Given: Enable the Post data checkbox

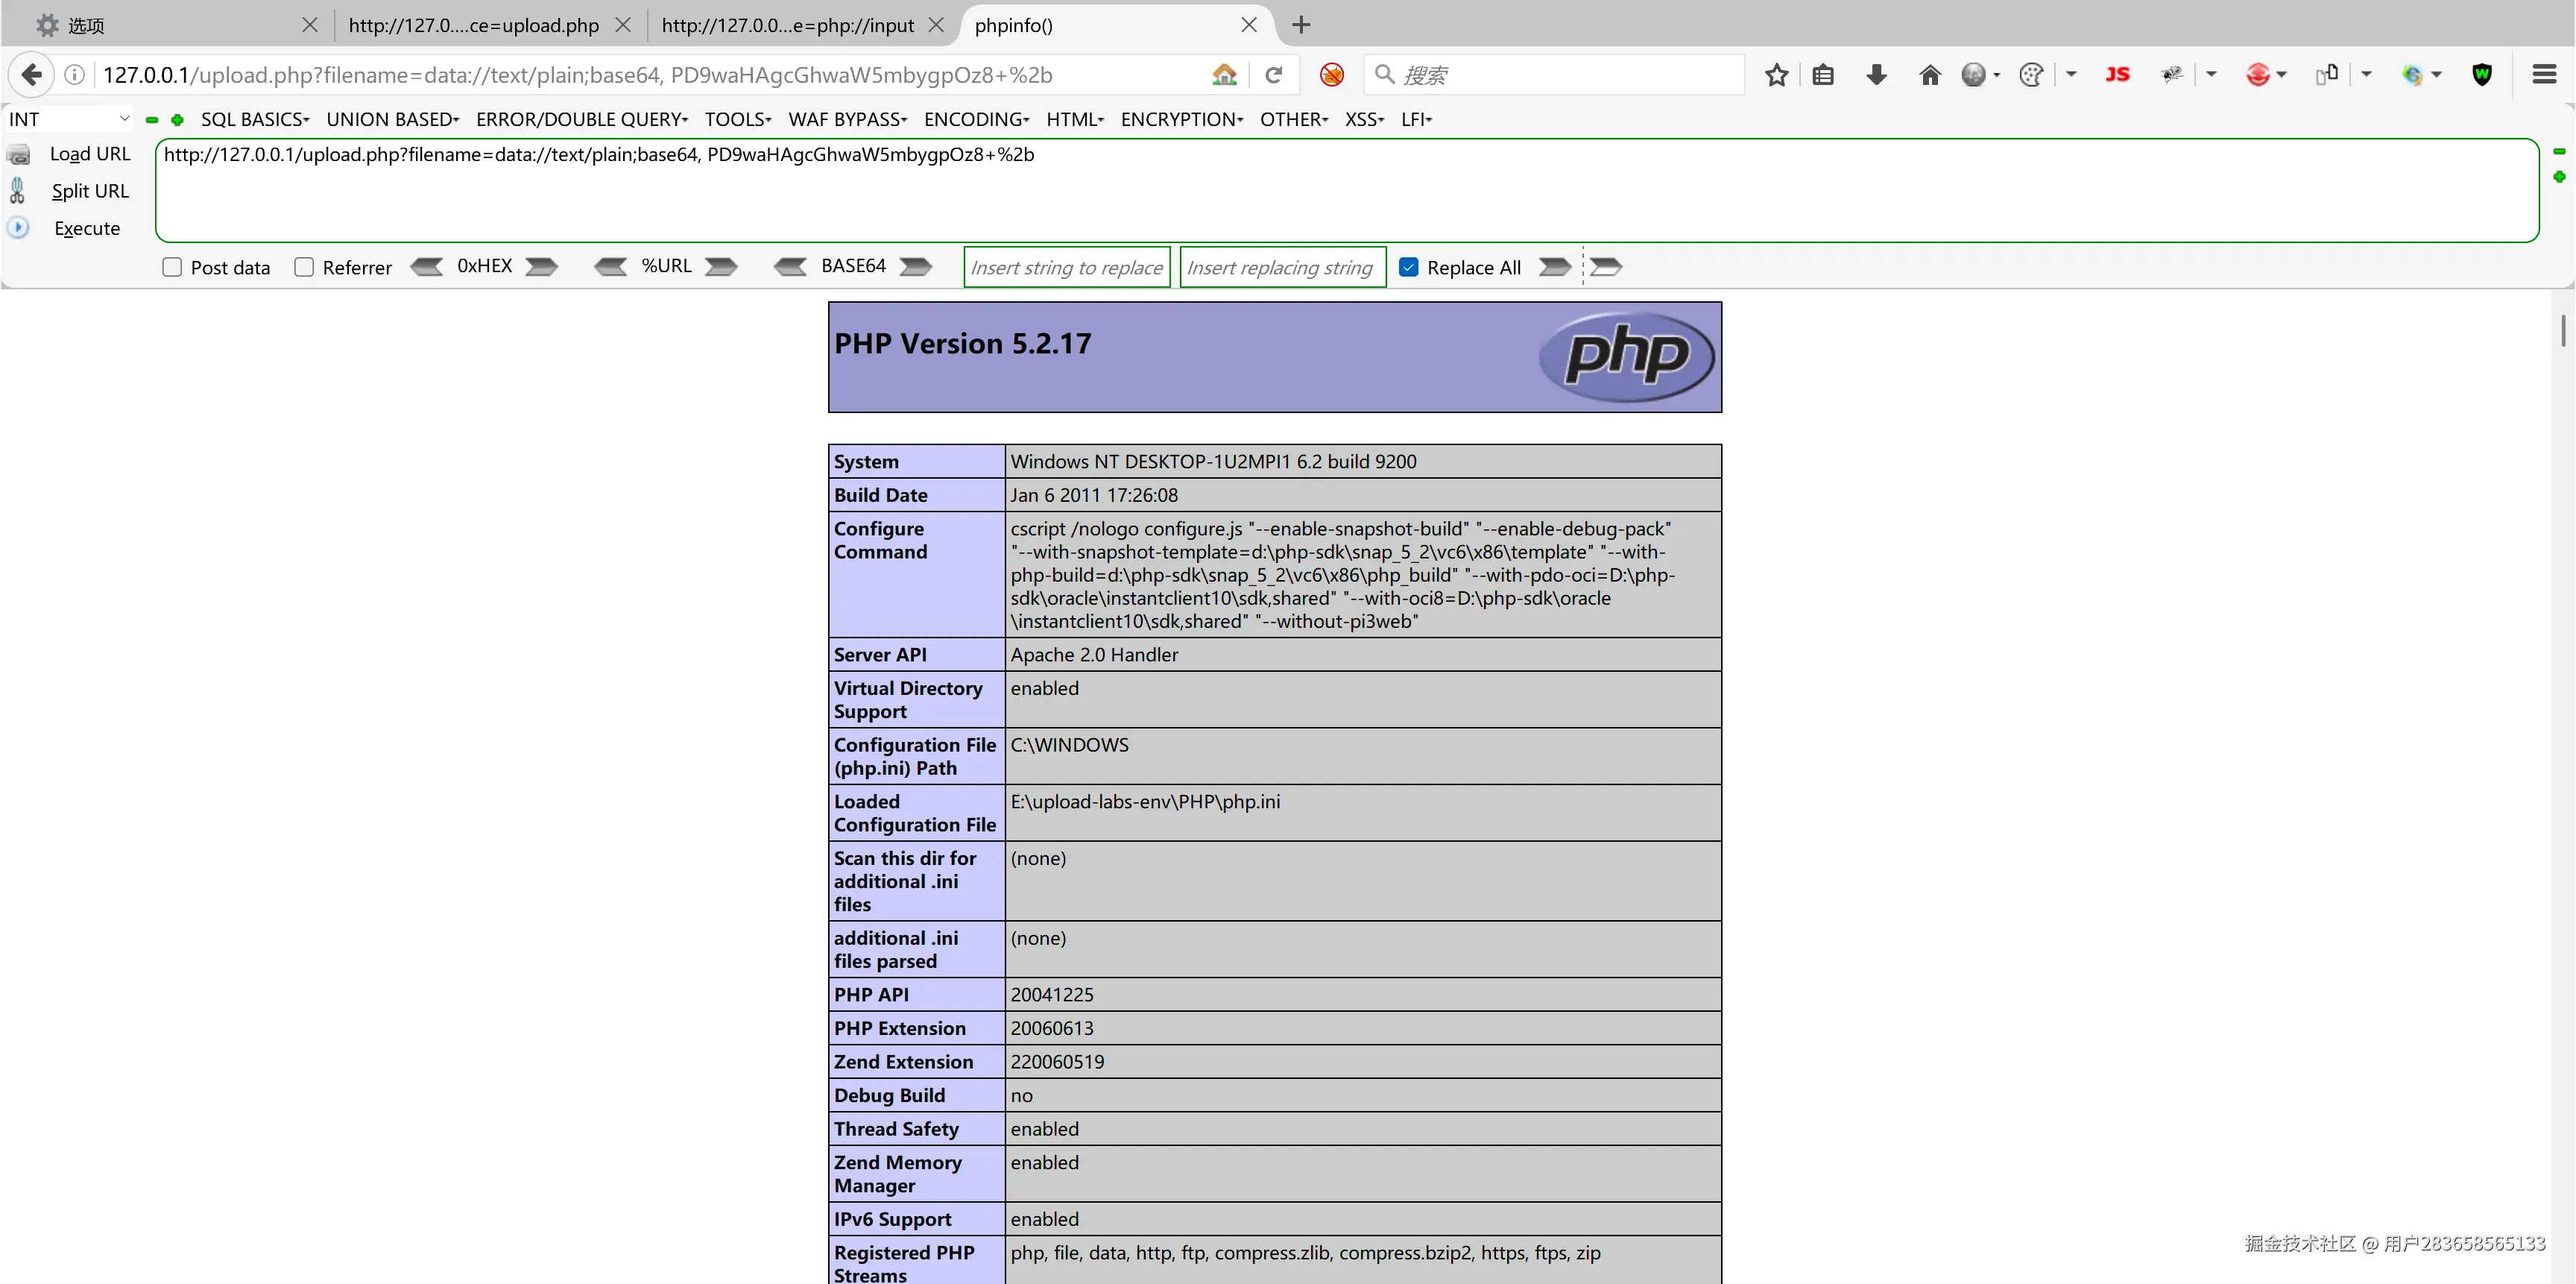Looking at the screenshot, I should coord(172,267).
